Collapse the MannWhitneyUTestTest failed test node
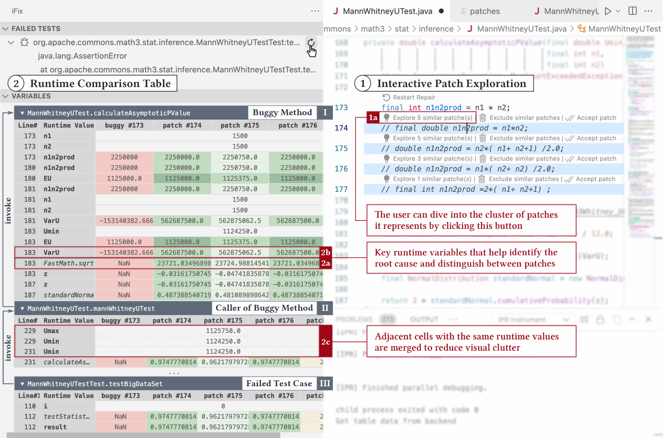Image resolution: width=663 pixels, height=438 pixels. (x=11, y=42)
